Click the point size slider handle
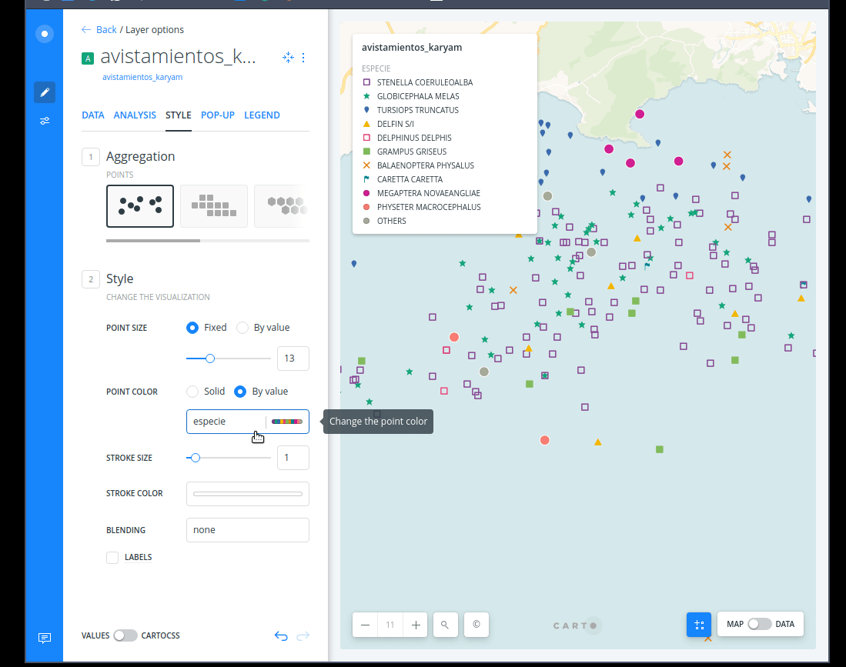The image size is (846, 667). [210, 359]
